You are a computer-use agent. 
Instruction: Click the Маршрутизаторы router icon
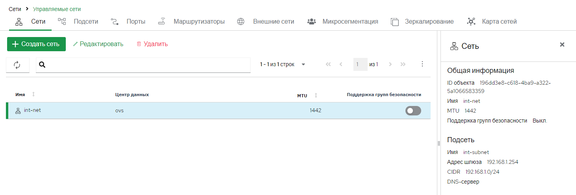pos(162,22)
